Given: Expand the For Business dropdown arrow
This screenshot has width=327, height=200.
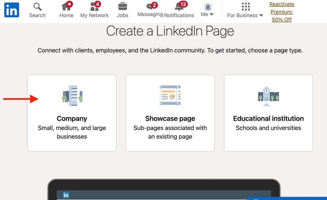Looking at the screenshot, I should 261,15.
